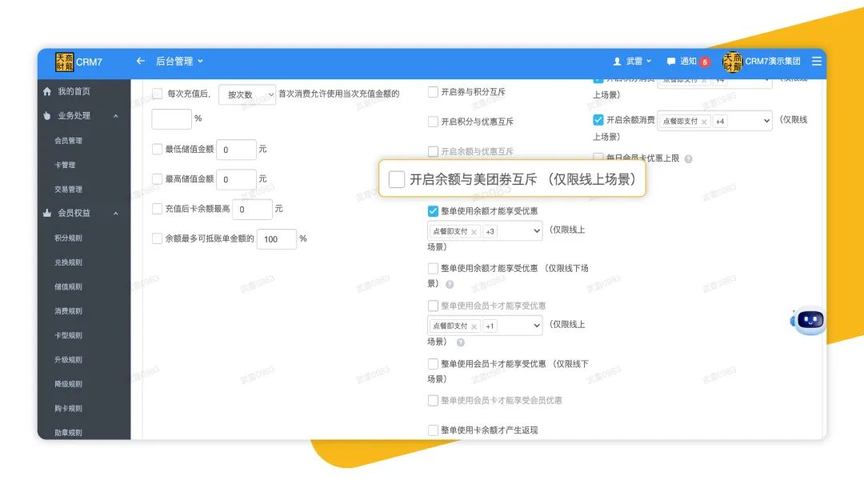The image size is (864, 488).
Task: Tick the 充值后卡余额最高 checkbox
Action: [x=157, y=209]
